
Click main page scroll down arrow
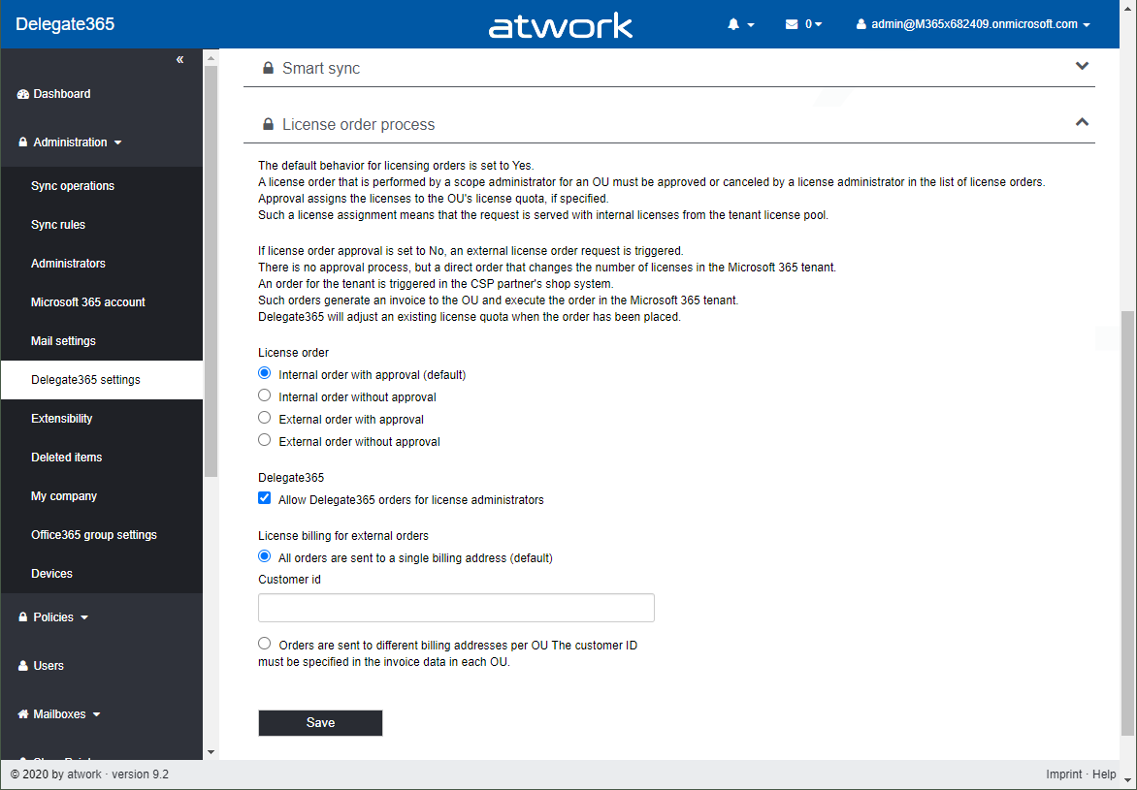point(1127,780)
